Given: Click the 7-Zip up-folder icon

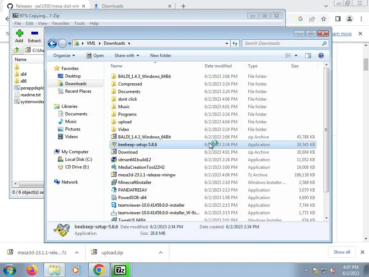Looking at the screenshot, I should [x=17, y=50].
